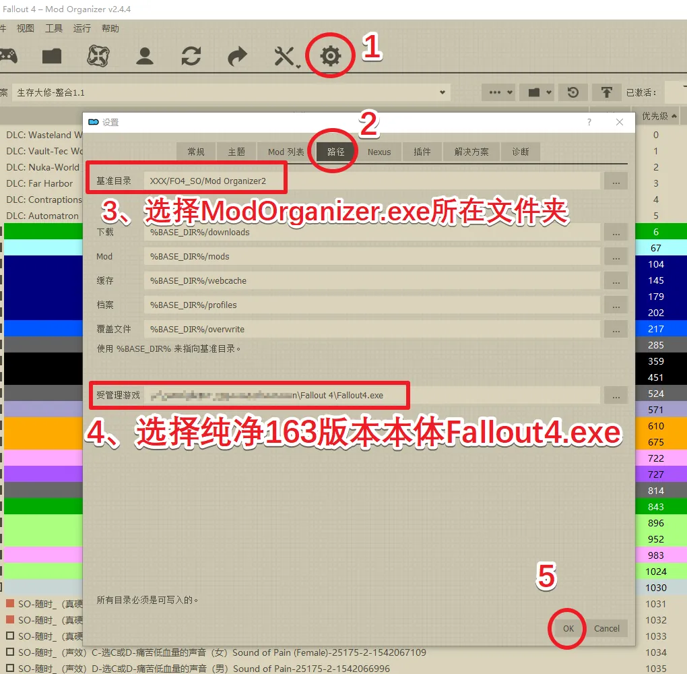The height and width of the screenshot is (674, 687).
Task: Browse for the 下载 downloads directory
Action: click(x=616, y=233)
